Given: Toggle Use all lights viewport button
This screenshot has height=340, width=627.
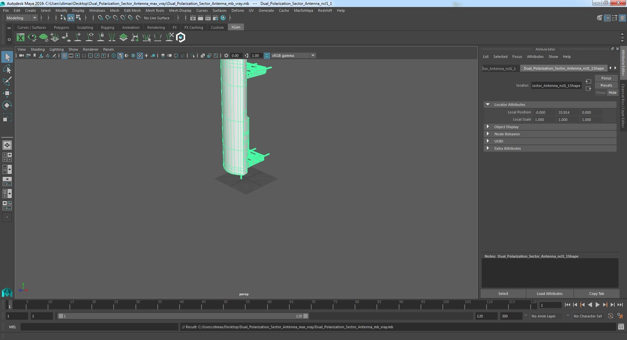Looking at the screenshot, I should 146,56.
